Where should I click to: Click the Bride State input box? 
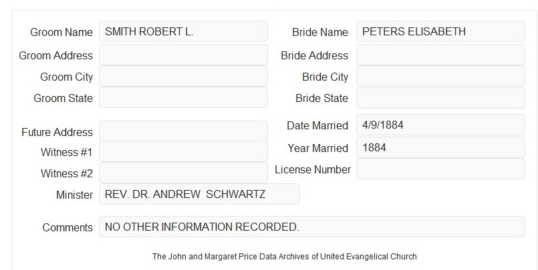coord(440,98)
